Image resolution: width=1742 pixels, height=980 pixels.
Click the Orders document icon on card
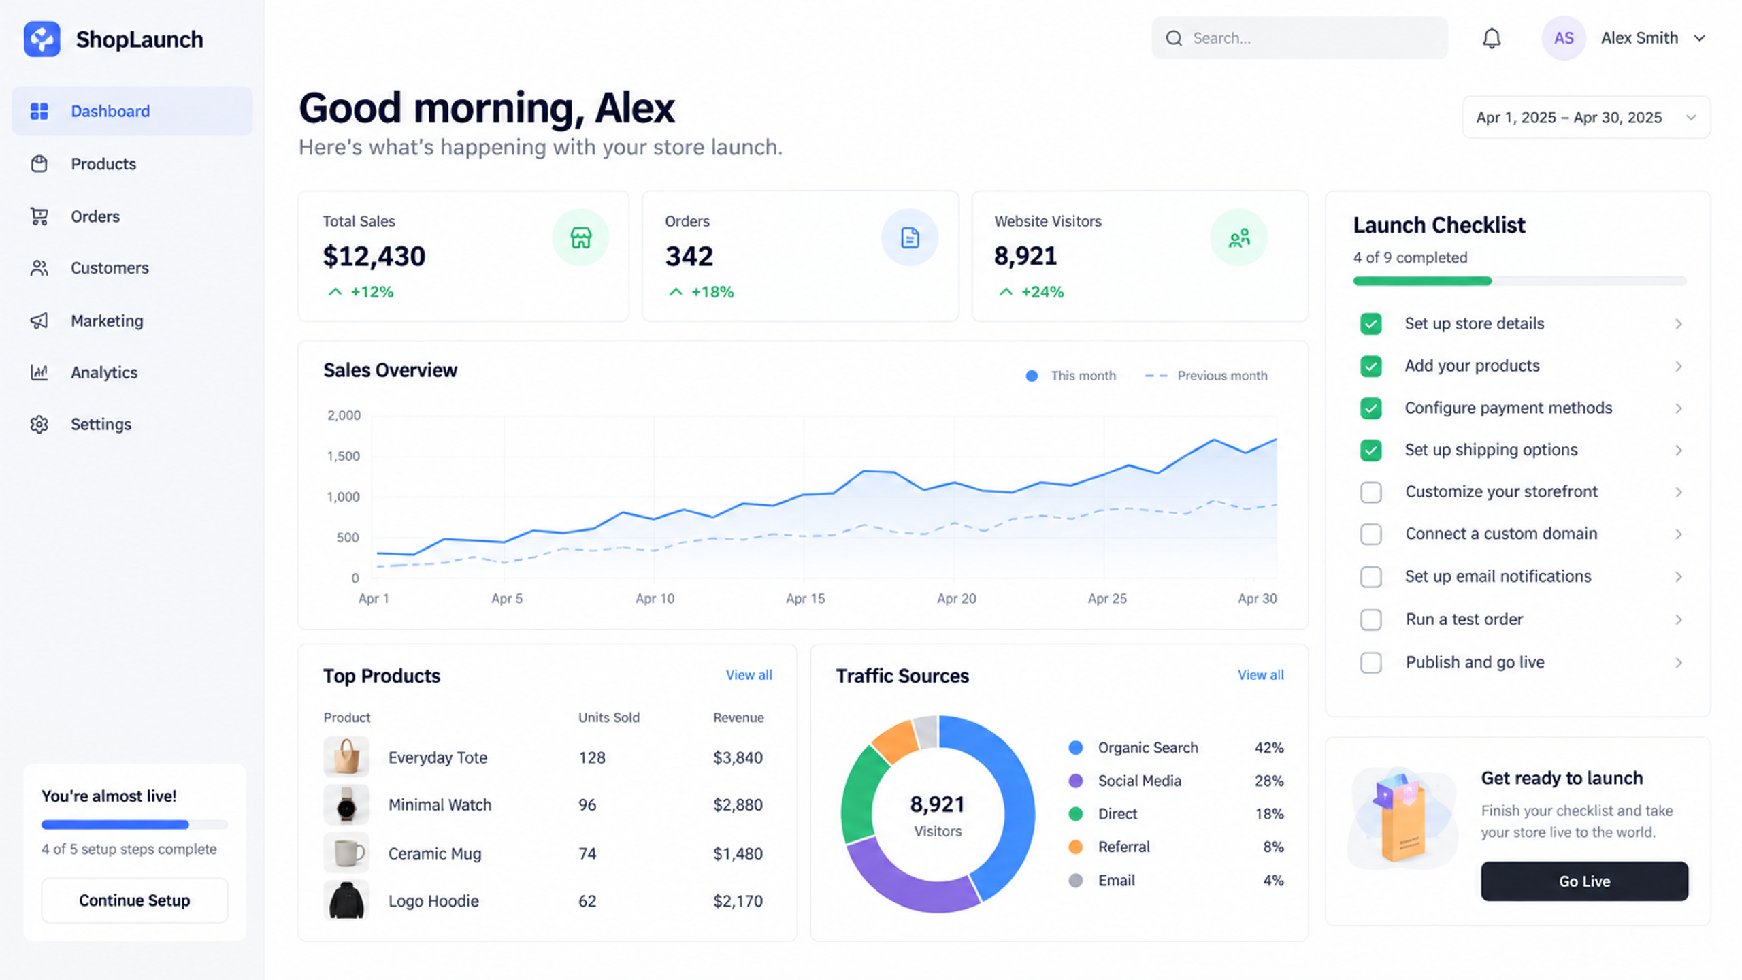point(910,238)
